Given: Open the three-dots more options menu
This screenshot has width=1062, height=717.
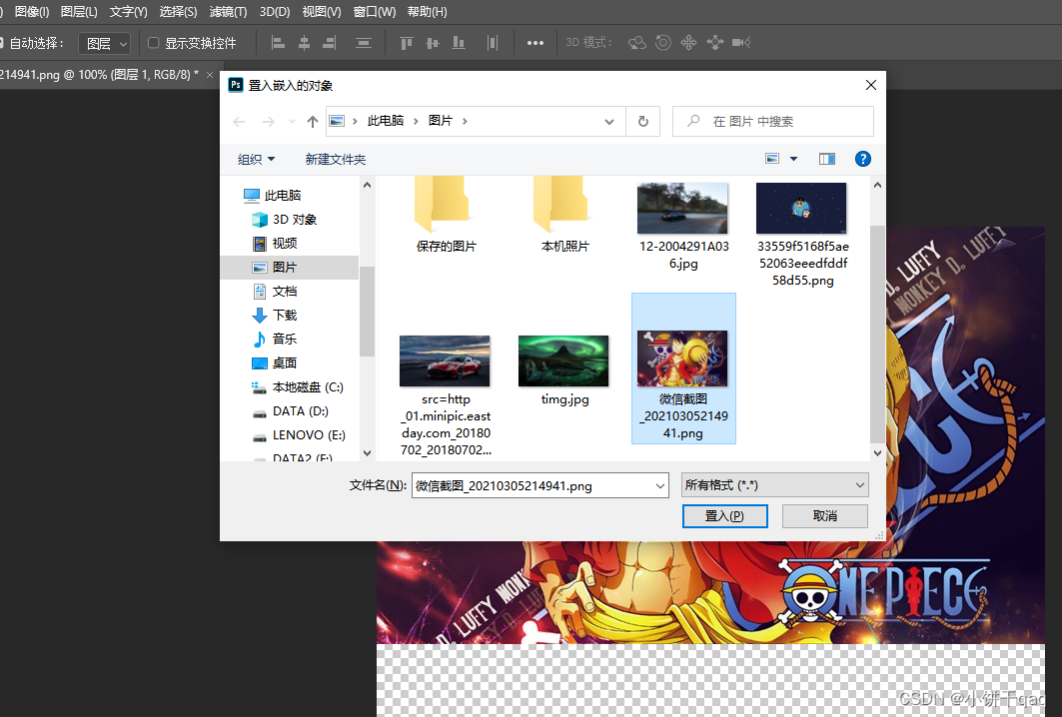Looking at the screenshot, I should pyautogui.click(x=535, y=43).
